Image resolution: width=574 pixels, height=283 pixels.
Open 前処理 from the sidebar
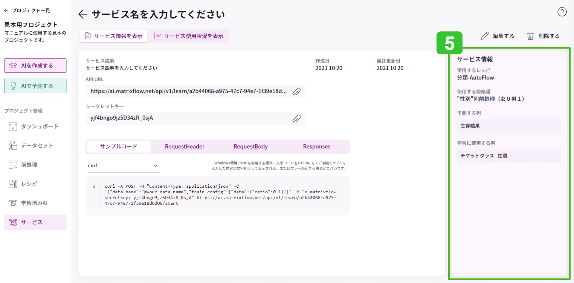[35, 165]
